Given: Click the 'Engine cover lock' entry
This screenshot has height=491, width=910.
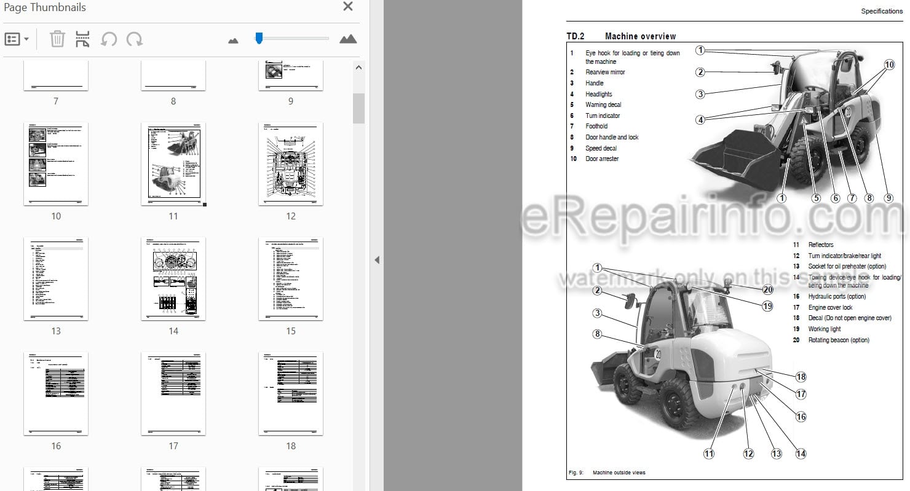Looking at the screenshot, I should (830, 307).
